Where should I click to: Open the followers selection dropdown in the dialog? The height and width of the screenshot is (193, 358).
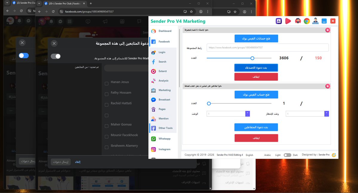point(128,68)
